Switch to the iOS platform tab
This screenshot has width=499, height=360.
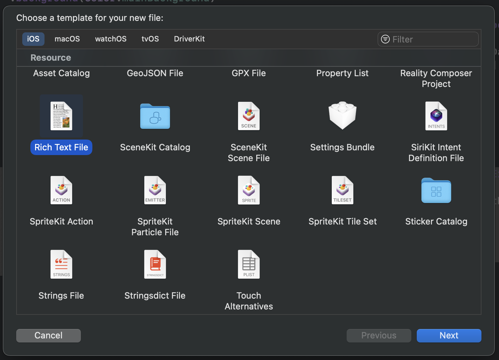tap(33, 39)
